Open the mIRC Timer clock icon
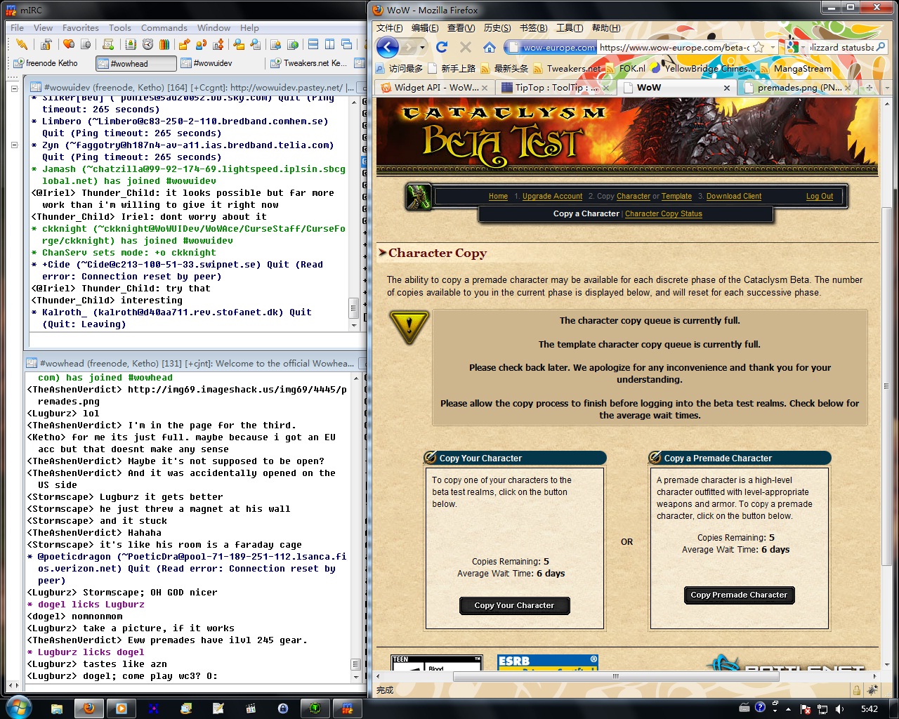 [147, 45]
